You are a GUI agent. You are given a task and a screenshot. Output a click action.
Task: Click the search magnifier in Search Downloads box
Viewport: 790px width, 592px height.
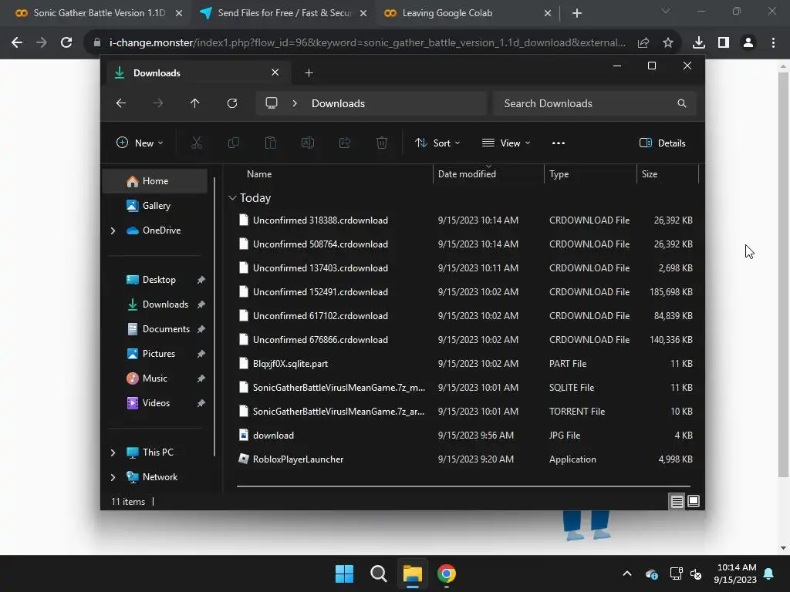click(x=682, y=103)
